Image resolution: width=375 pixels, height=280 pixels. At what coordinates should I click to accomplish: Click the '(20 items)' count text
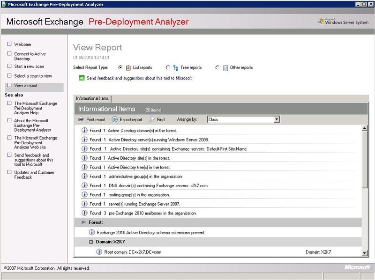(153, 110)
